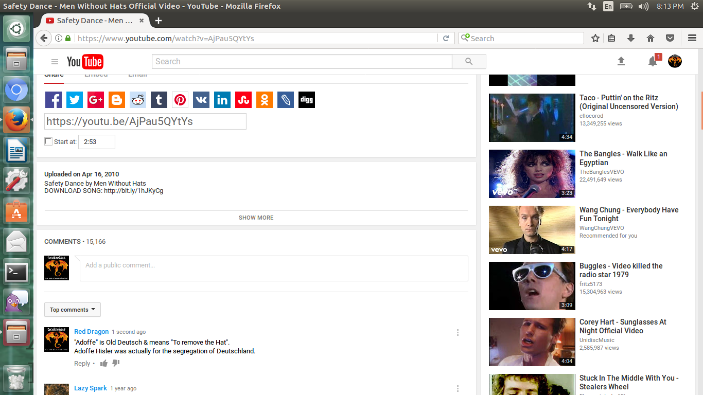Share video on Tumblr
703x395 pixels.
point(159,100)
